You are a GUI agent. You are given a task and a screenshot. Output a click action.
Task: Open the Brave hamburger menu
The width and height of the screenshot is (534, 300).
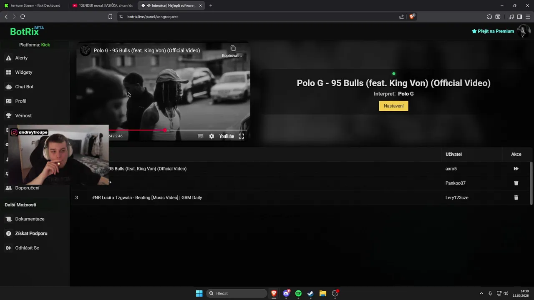(x=528, y=17)
